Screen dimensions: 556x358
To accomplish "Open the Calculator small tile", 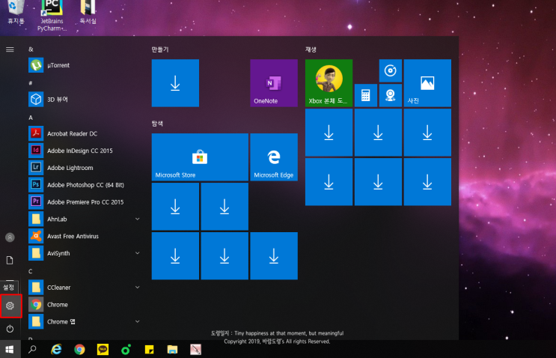I will tap(366, 95).
